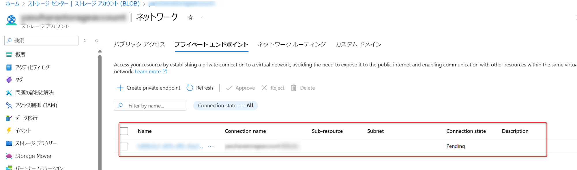Open ストレージ ブラウザー from sidebar
This screenshot has width=577, height=170.
(36, 143)
